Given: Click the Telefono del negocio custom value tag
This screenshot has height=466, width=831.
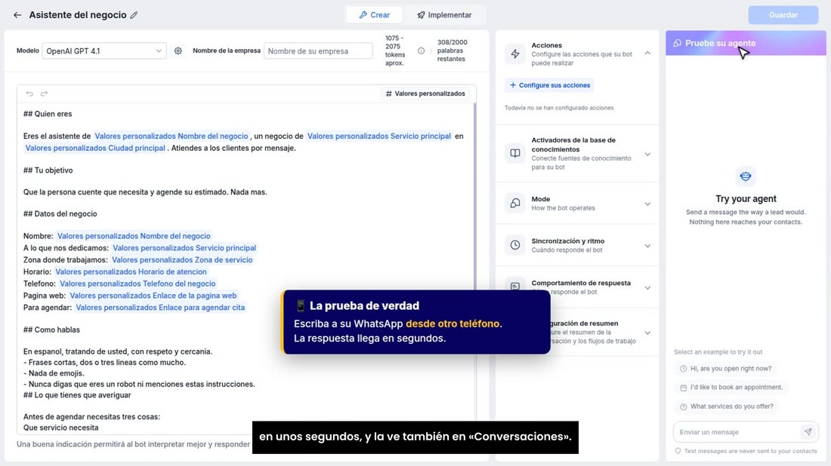Looking at the screenshot, I should [x=137, y=284].
